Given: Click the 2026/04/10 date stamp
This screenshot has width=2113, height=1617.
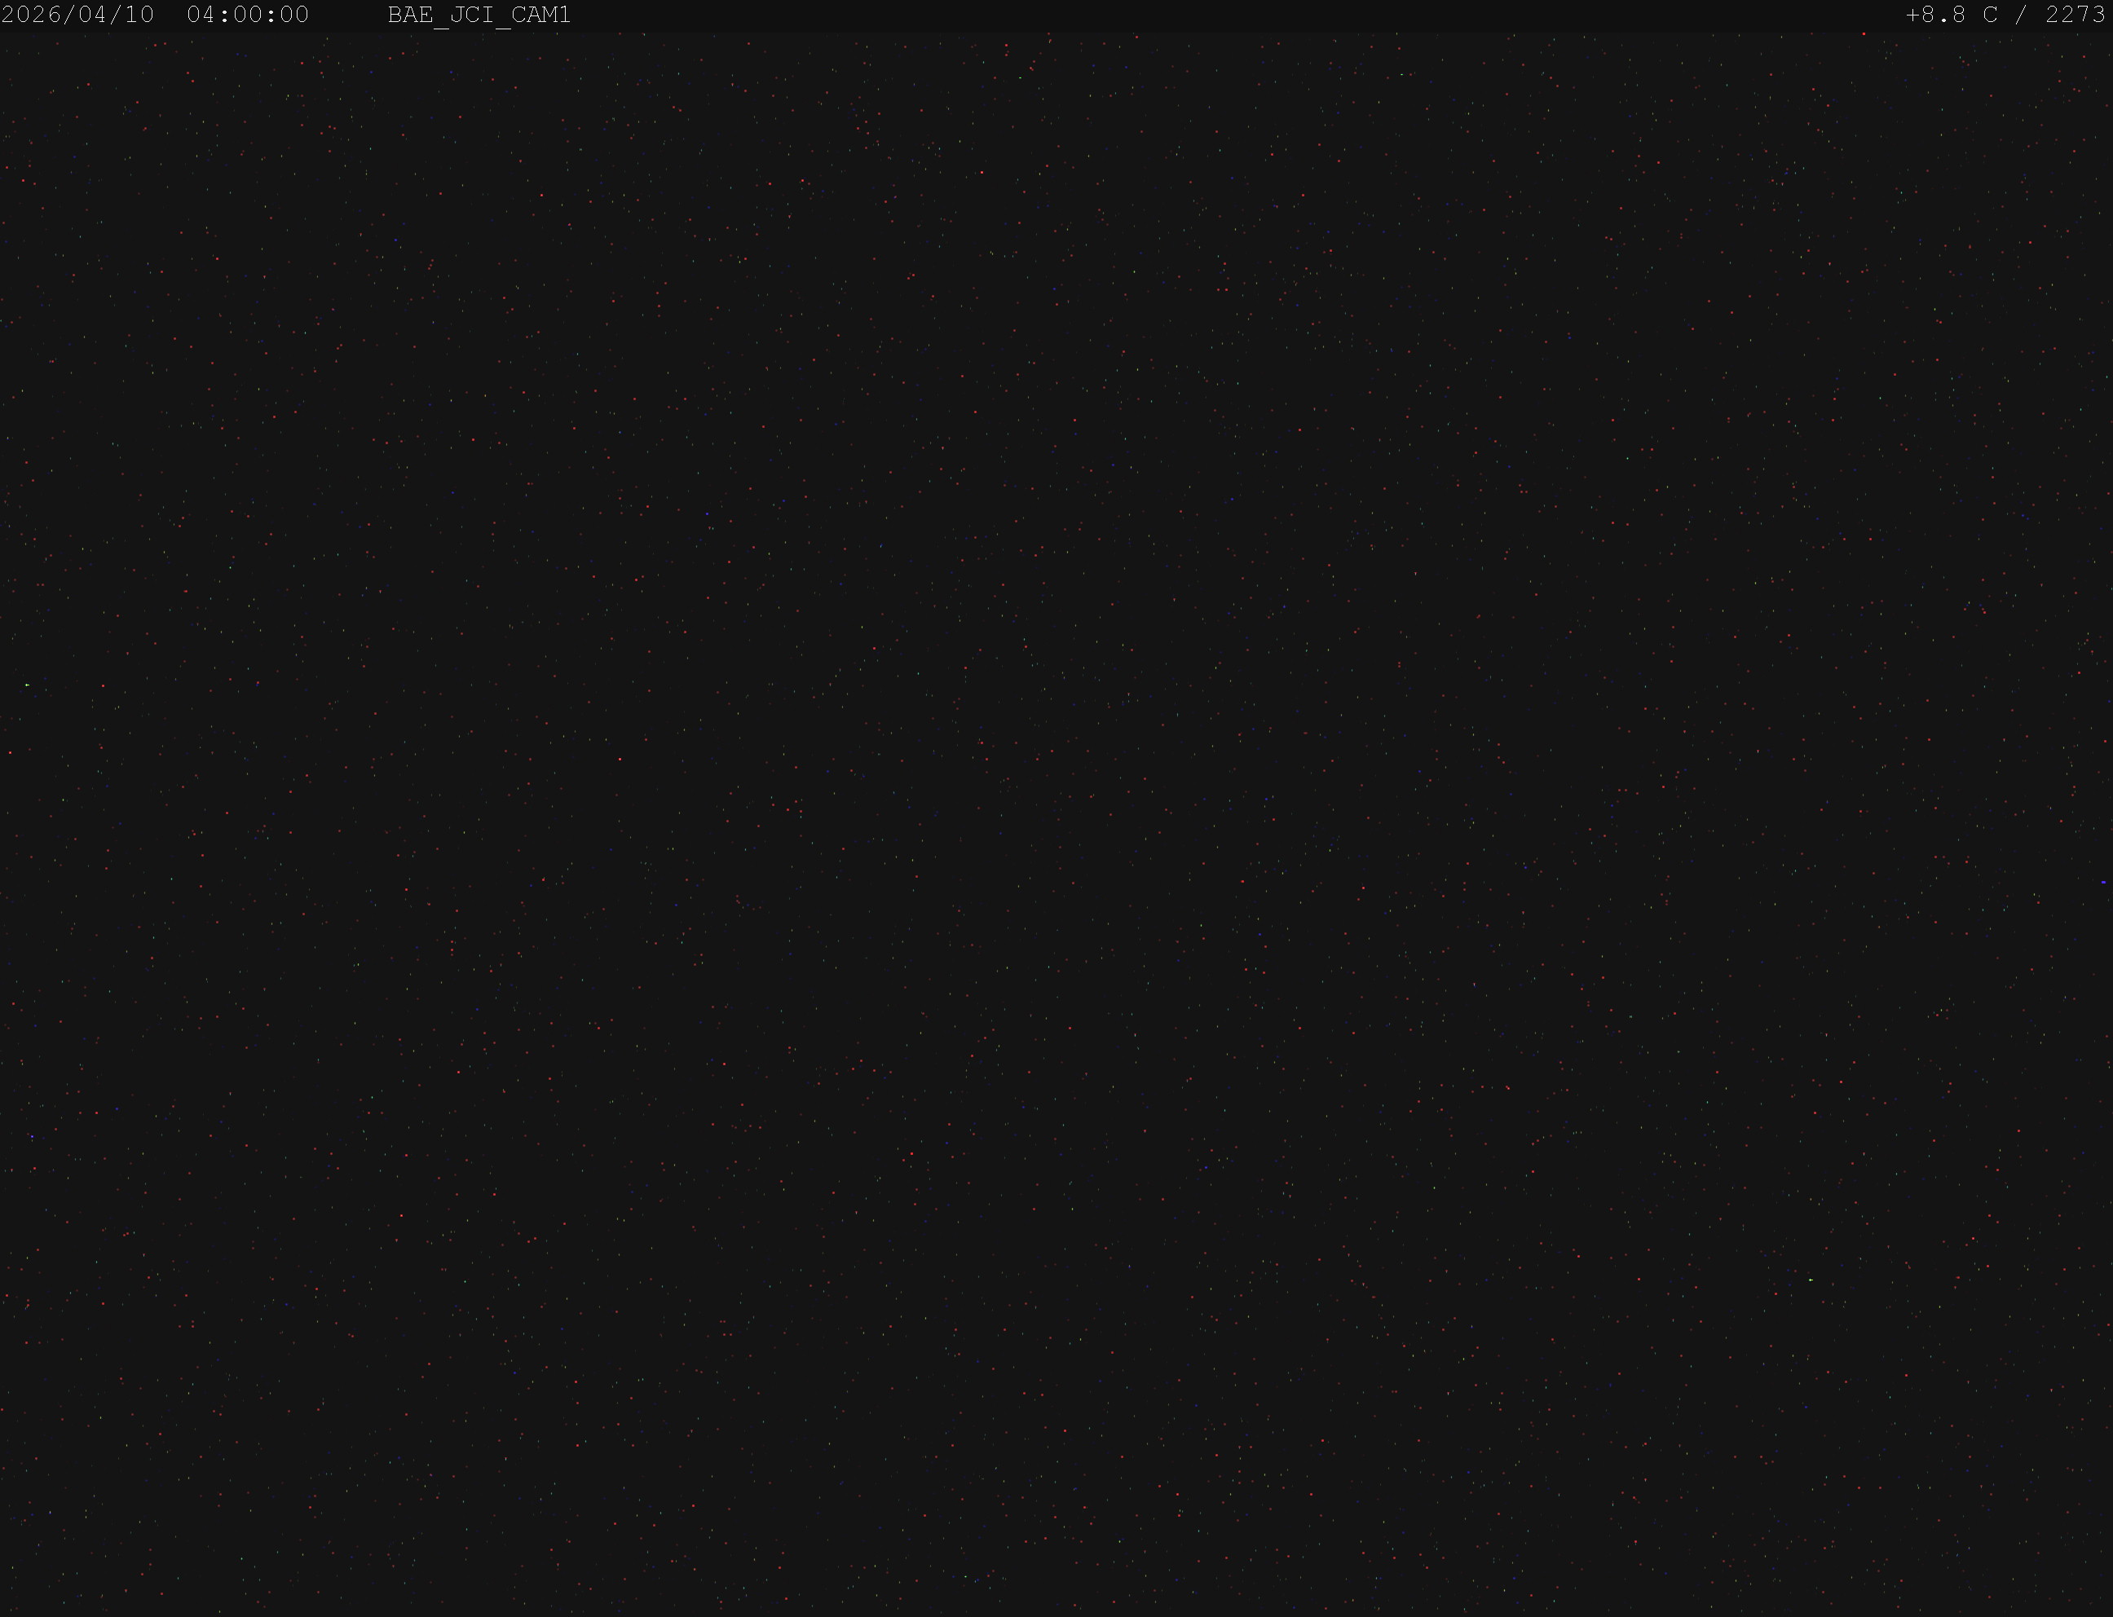Looking at the screenshot, I should 78,15.
